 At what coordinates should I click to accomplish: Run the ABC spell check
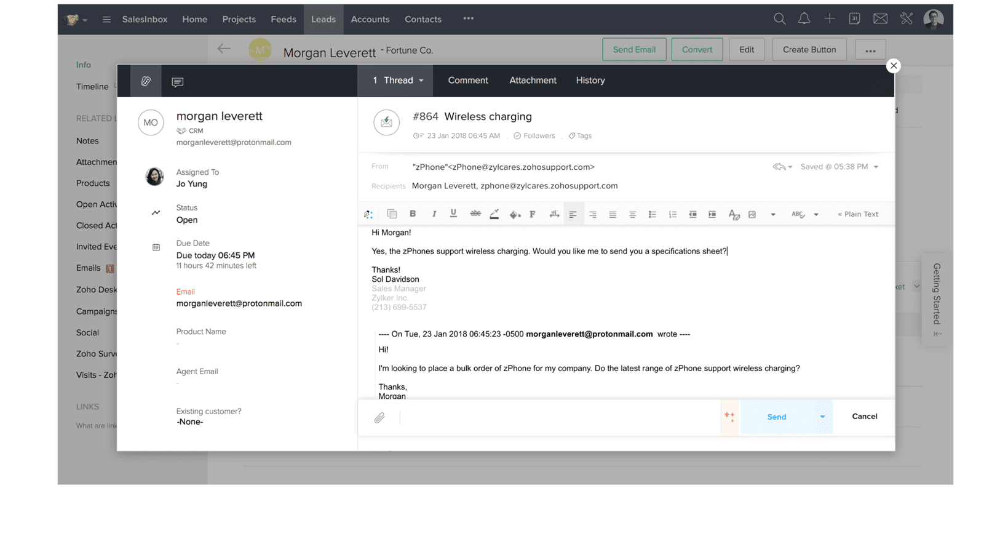[798, 214]
